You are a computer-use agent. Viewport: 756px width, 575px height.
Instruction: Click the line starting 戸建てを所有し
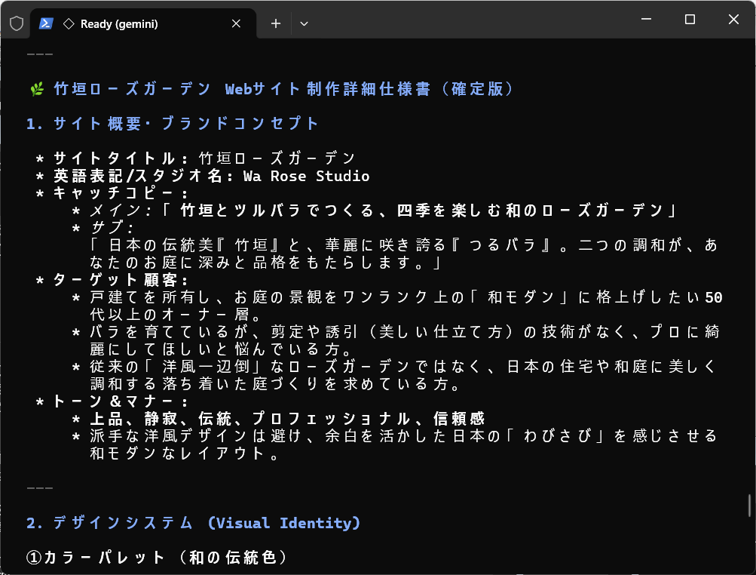[x=406, y=297]
